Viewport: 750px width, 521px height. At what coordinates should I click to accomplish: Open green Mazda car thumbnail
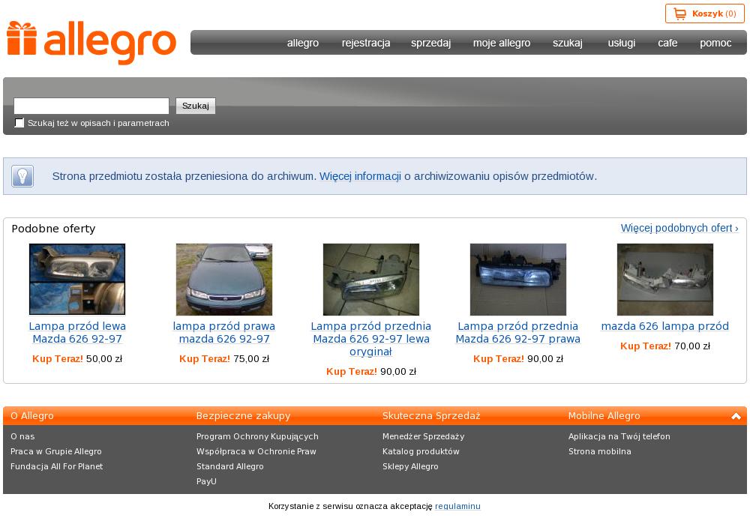224,279
